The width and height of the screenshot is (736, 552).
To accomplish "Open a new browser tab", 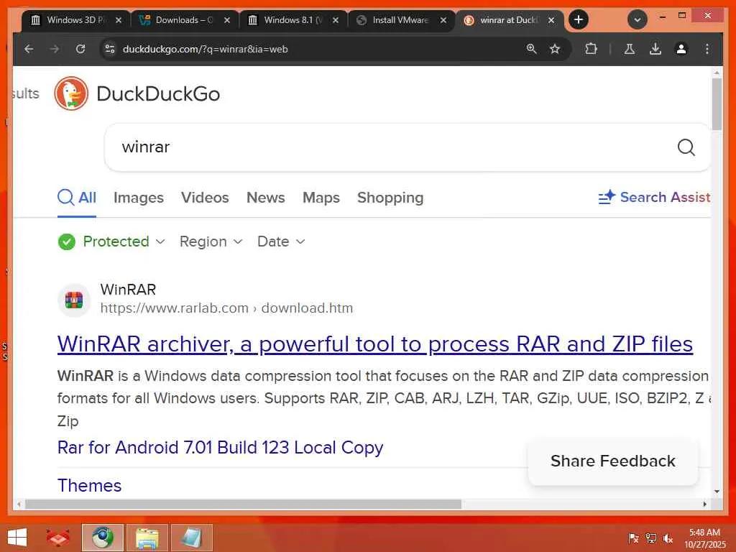I will point(579,19).
